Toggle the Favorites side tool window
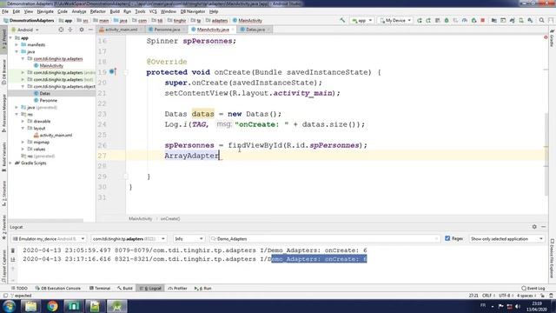The height and width of the screenshot is (313, 556). (3, 227)
